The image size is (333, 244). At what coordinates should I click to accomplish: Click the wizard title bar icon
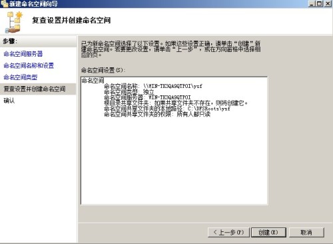[x=5, y=4]
